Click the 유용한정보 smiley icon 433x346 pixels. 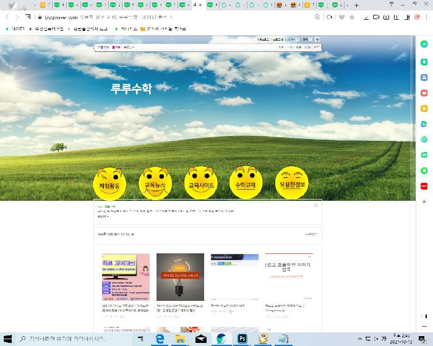click(x=291, y=183)
